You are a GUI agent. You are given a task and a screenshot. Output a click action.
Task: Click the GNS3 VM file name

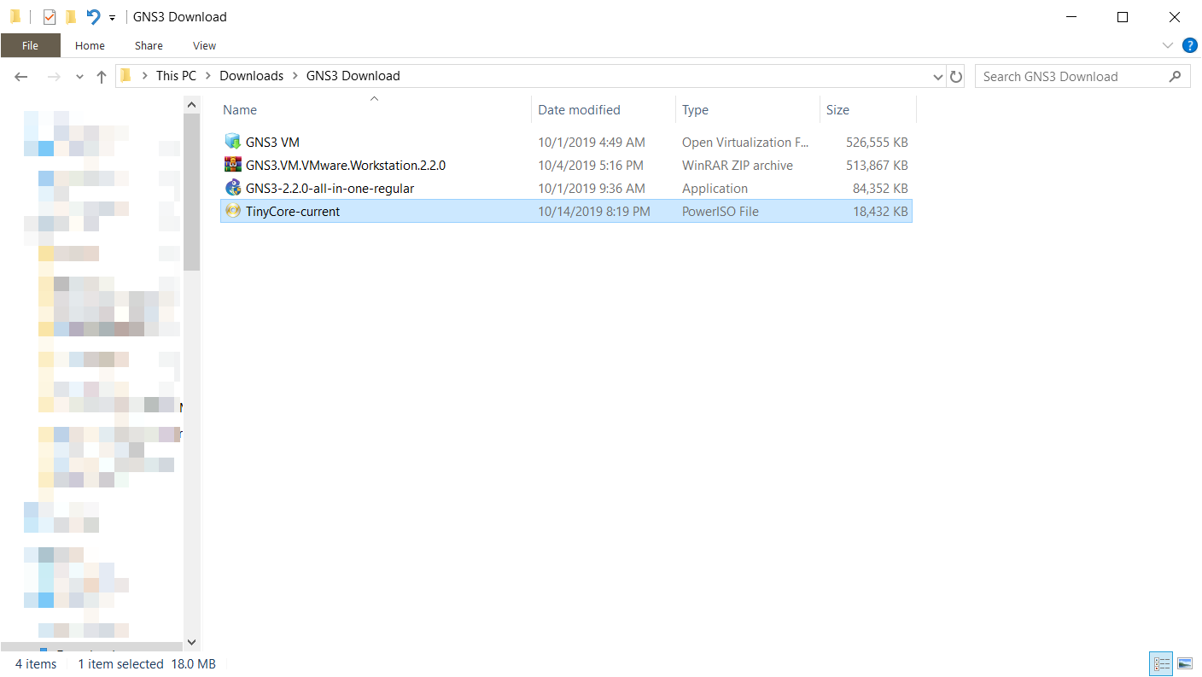(x=272, y=143)
